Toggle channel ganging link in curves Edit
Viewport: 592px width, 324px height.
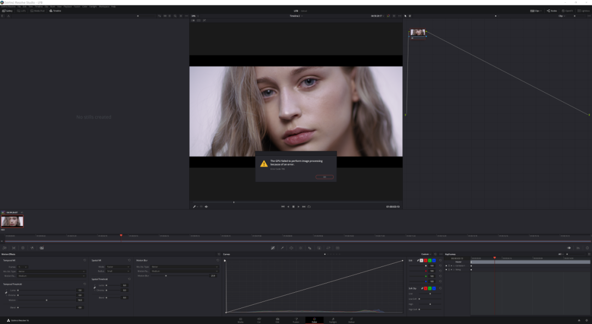[x=418, y=260]
